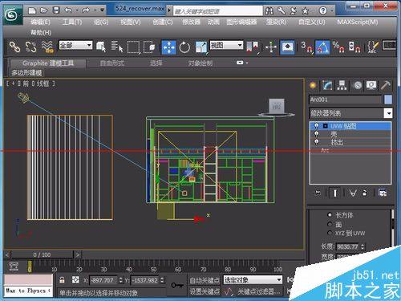Screen dimensions: 401x301
Task: Activate the Rotate tool
Action: click(x=184, y=47)
